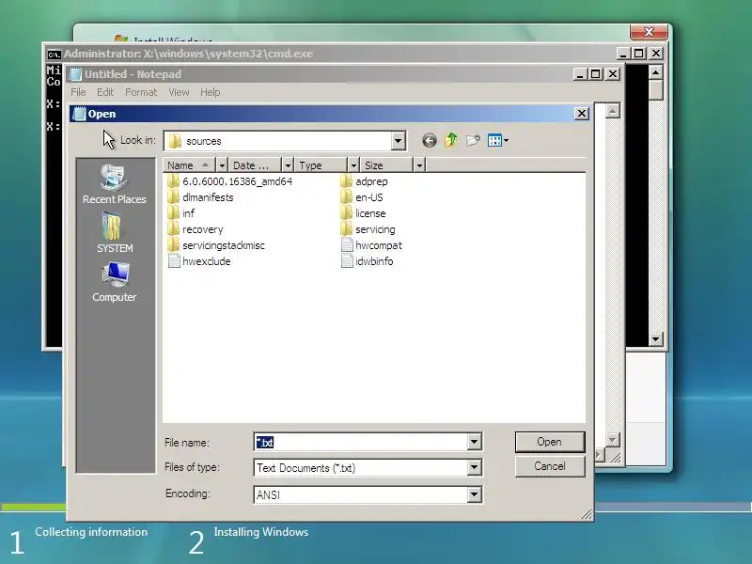The height and width of the screenshot is (564, 752).
Task: Select the en-US folder
Action: tap(362, 197)
